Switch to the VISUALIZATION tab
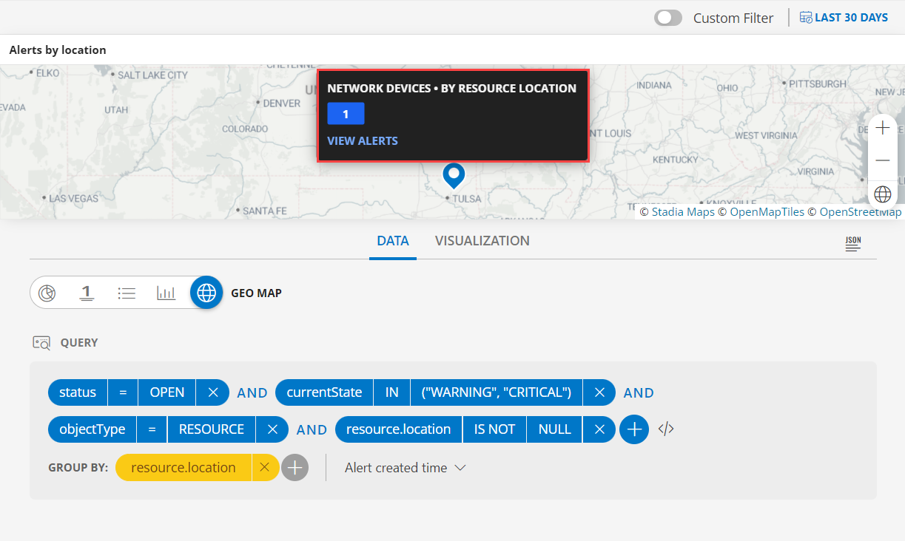Screen dimensions: 905x541 482,241
